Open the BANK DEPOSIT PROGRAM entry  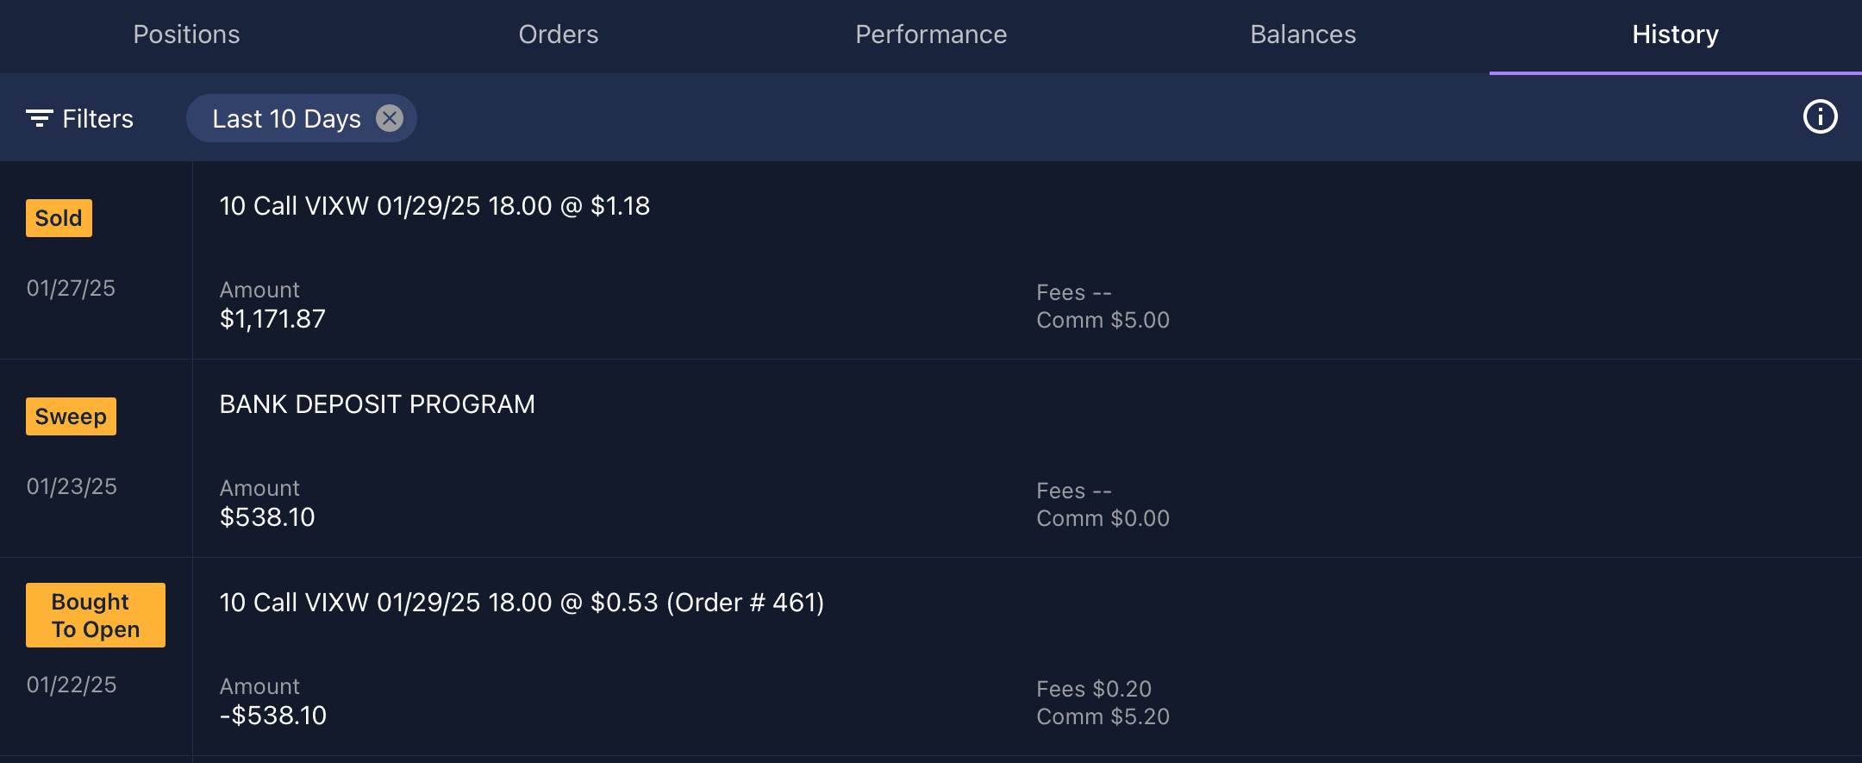pos(377,404)
